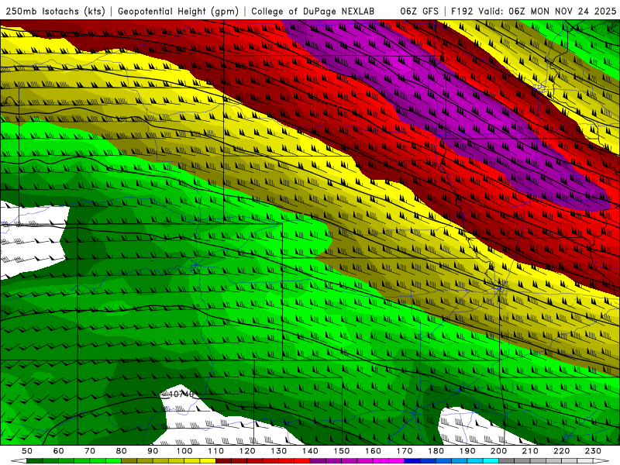Click the "180" value on the color scale

pos(436,451)
